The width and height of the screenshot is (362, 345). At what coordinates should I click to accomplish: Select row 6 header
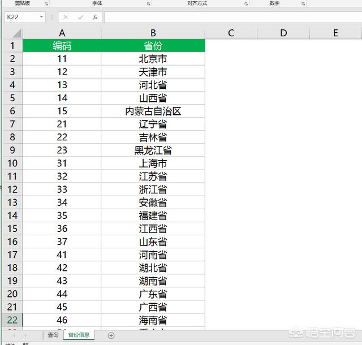(x=12, y=111)
